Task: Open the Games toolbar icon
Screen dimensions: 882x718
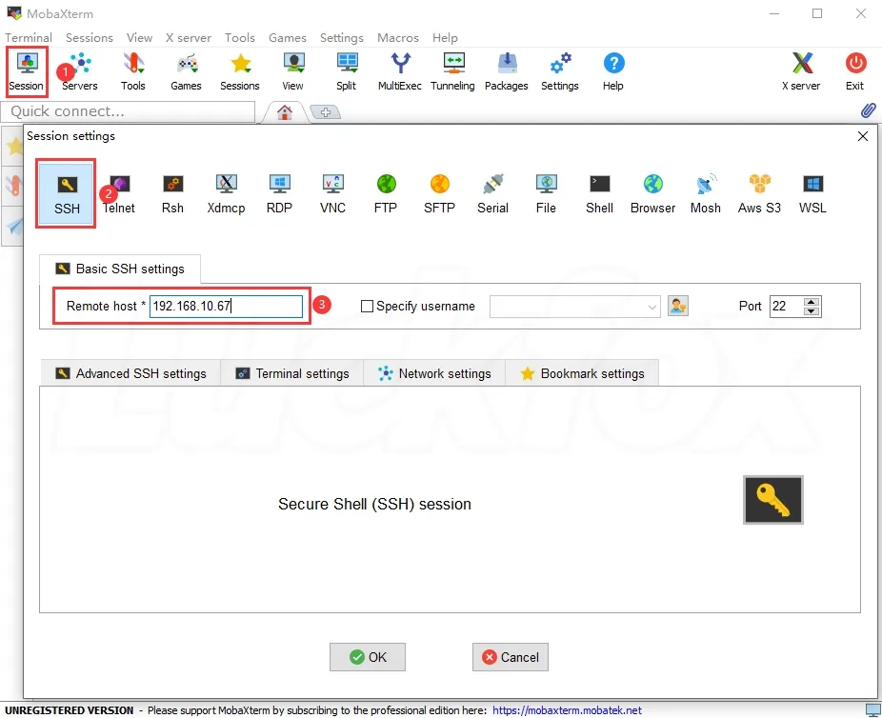Action: (x=186, y=71)
